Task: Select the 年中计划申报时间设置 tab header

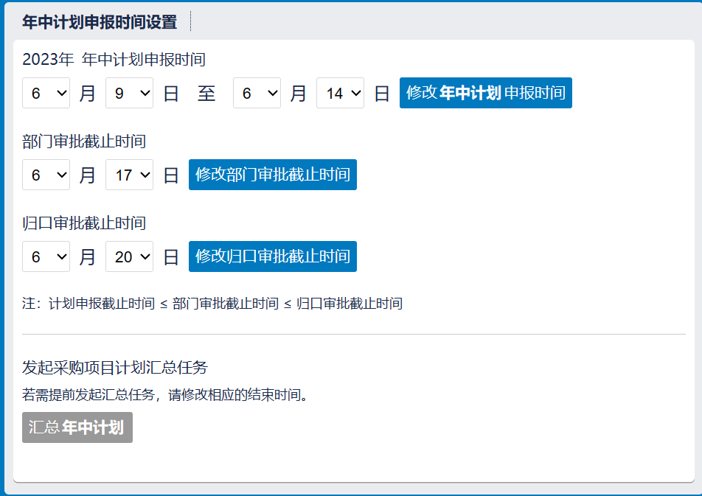Action: (100, 22)
